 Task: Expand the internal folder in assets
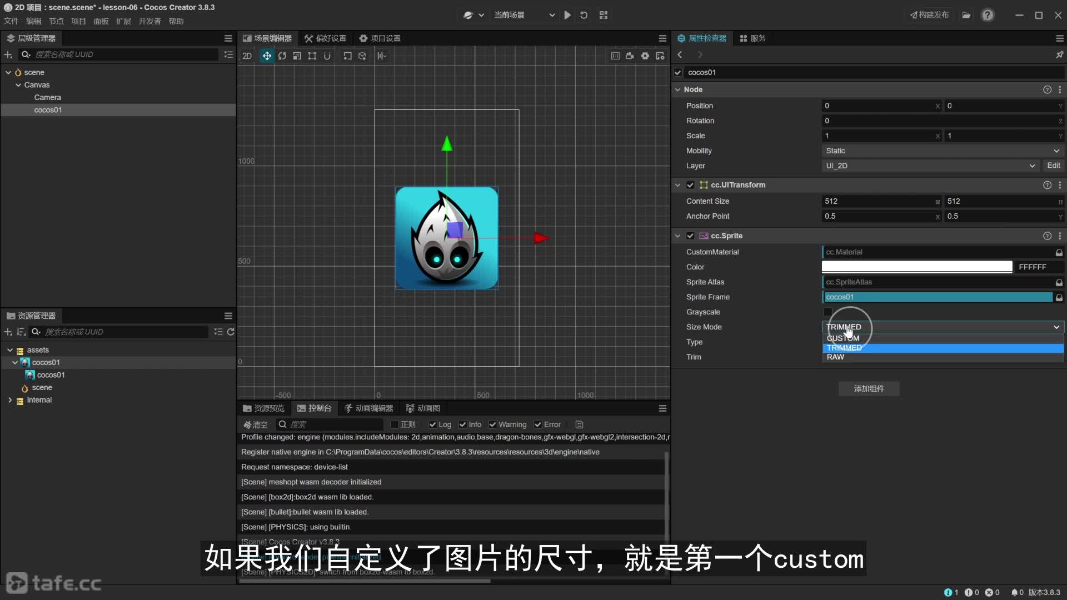(x=9, y=400)
